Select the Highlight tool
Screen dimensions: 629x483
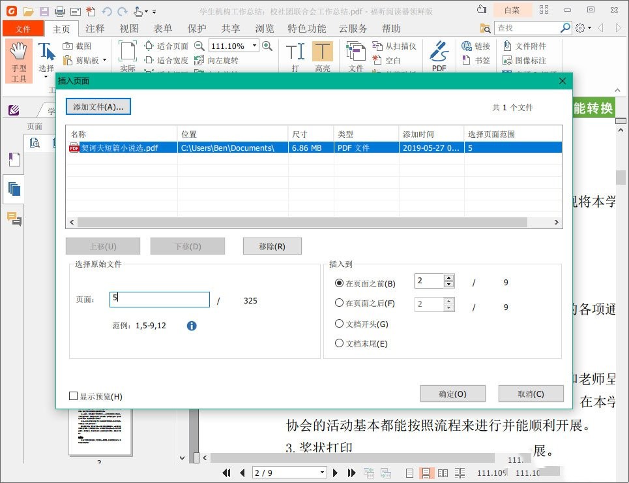click(x=323, y=57)
